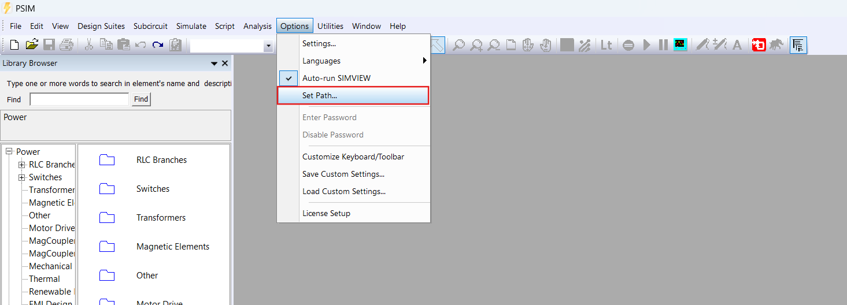Viewport: 847px width, 305px height.
Task: Click the Undo arrow icon
Action: pos(140,45)
